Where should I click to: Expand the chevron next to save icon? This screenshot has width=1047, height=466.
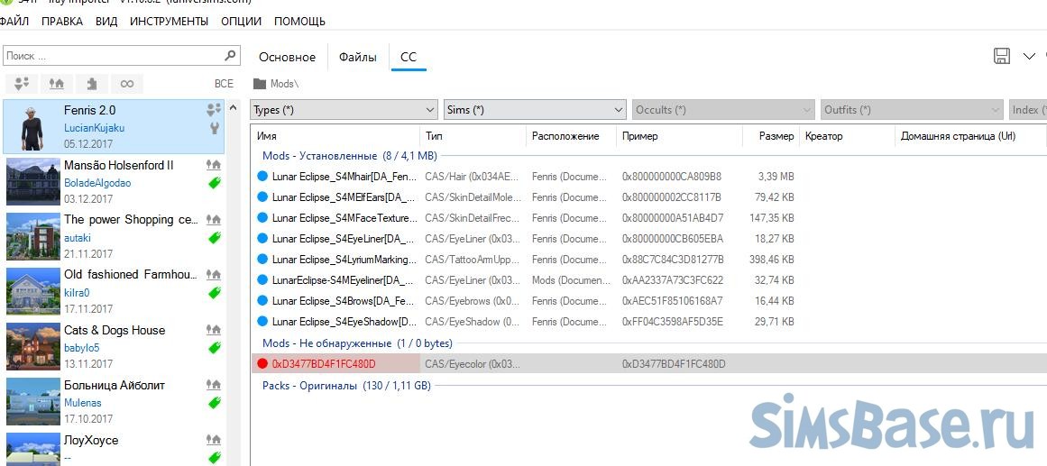coord(1029,56)
